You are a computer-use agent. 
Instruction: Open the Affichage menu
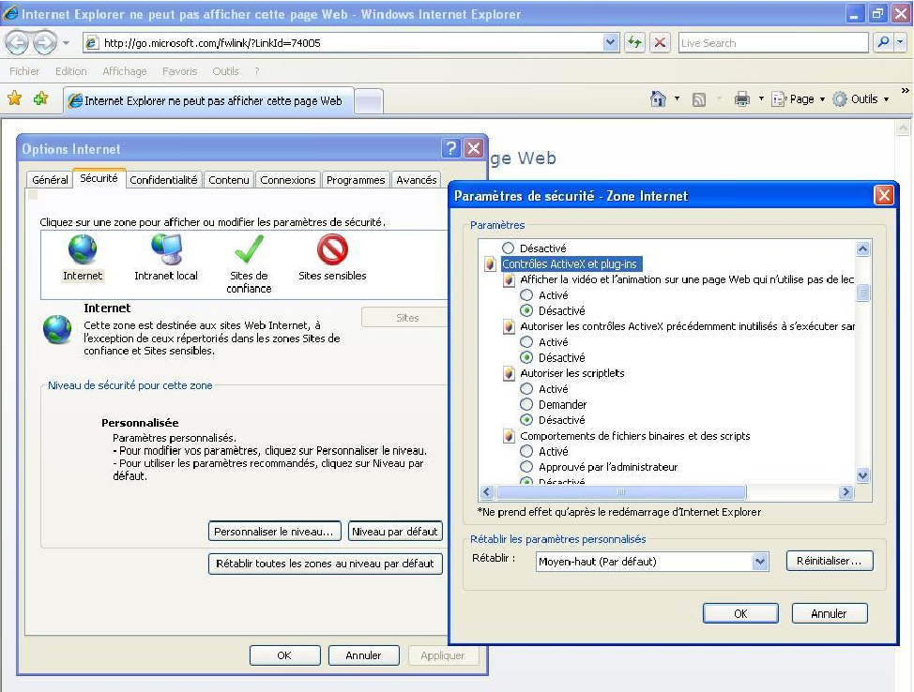point(125,71)
